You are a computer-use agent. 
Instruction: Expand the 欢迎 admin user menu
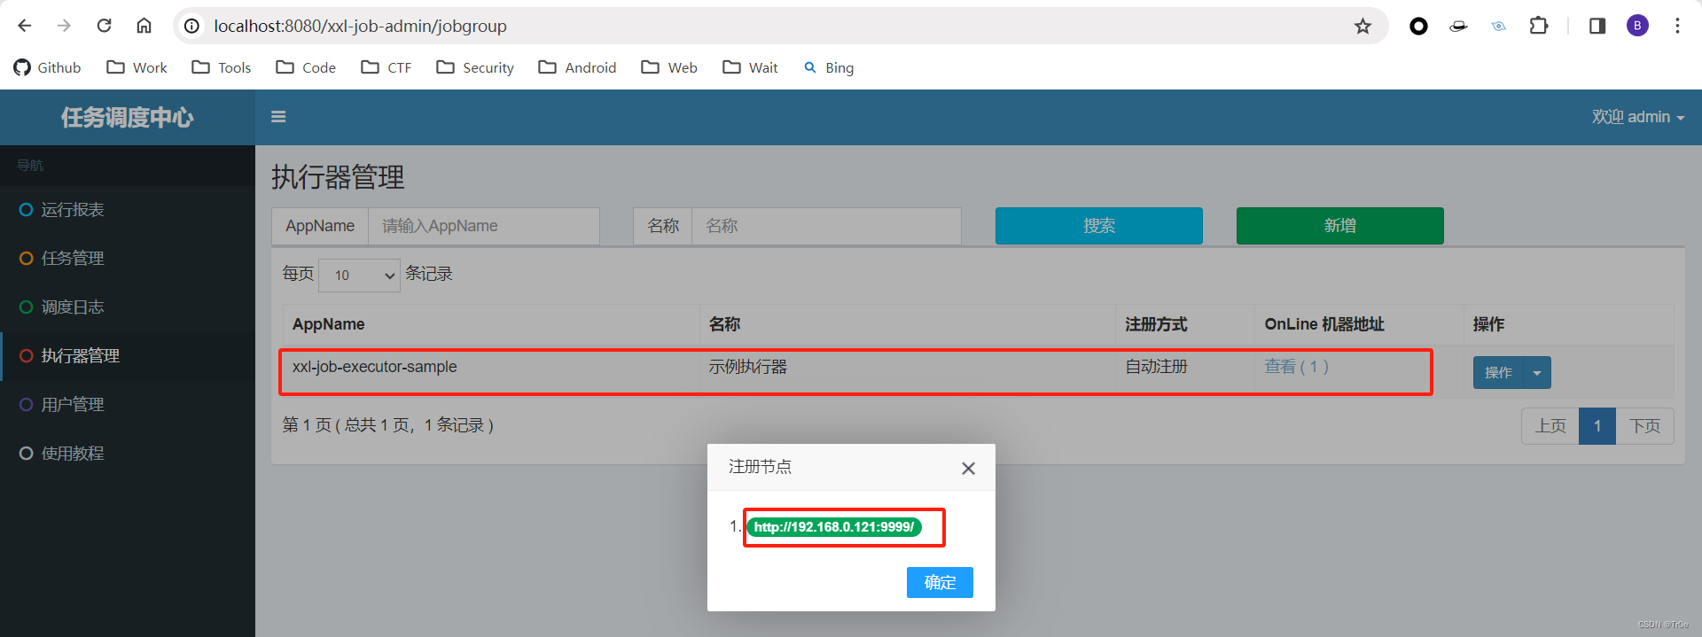[1637, 117]
